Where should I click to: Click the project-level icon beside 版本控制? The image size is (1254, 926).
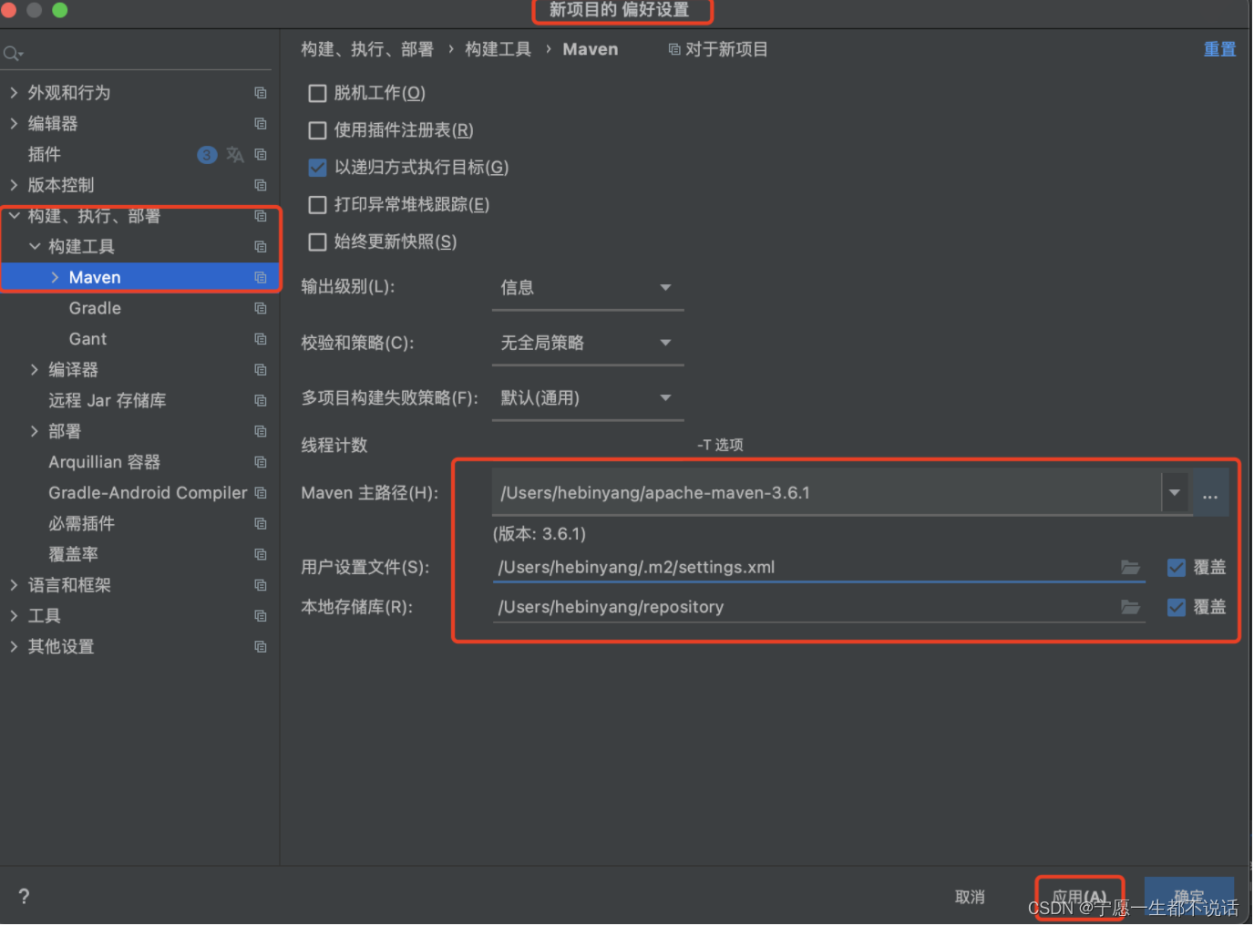pos(261,185)
